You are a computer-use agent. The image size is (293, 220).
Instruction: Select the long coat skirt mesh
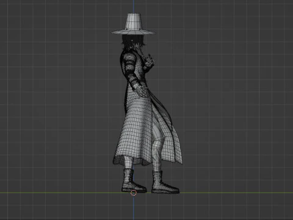coord(140,130)
